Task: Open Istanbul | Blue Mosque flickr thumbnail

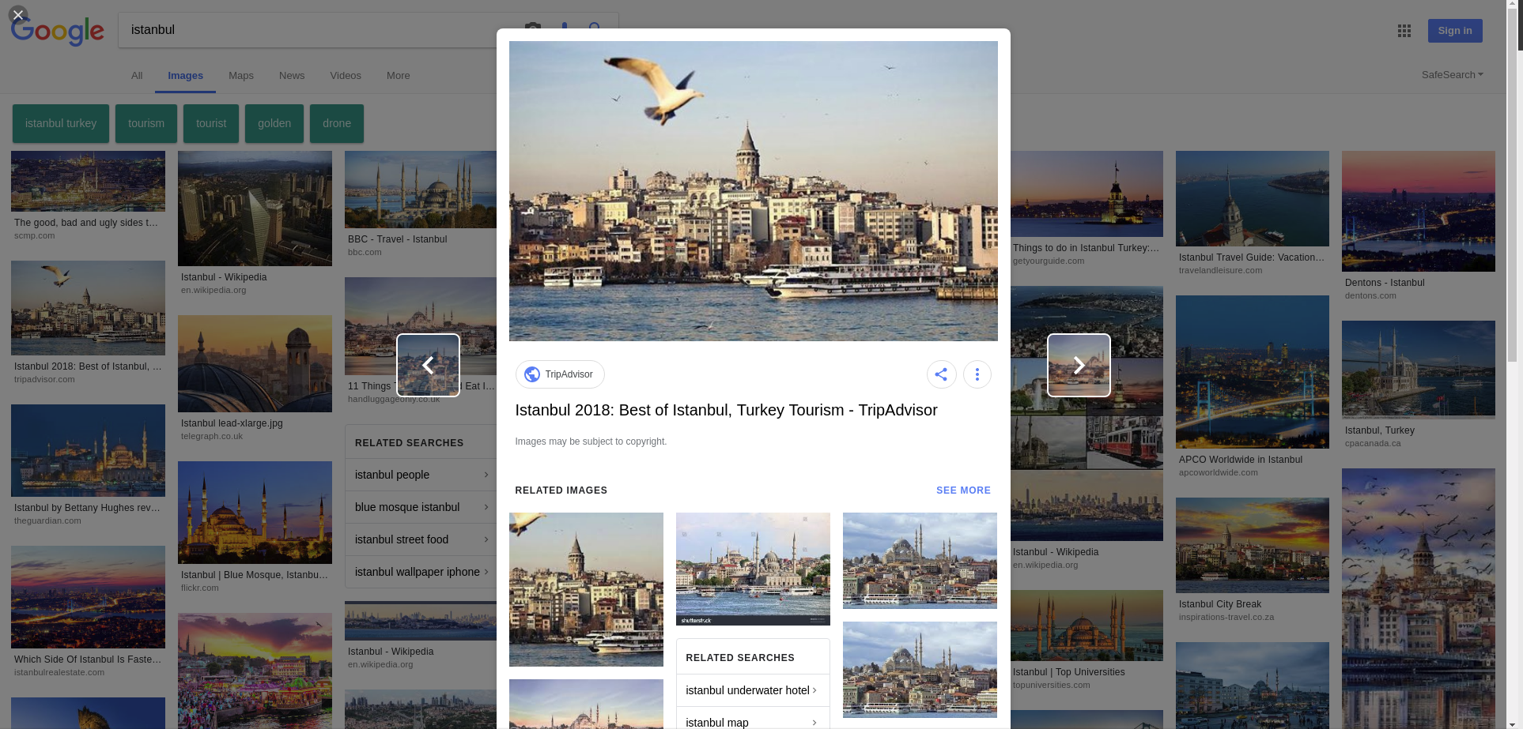Action: (x=255, y=513)
